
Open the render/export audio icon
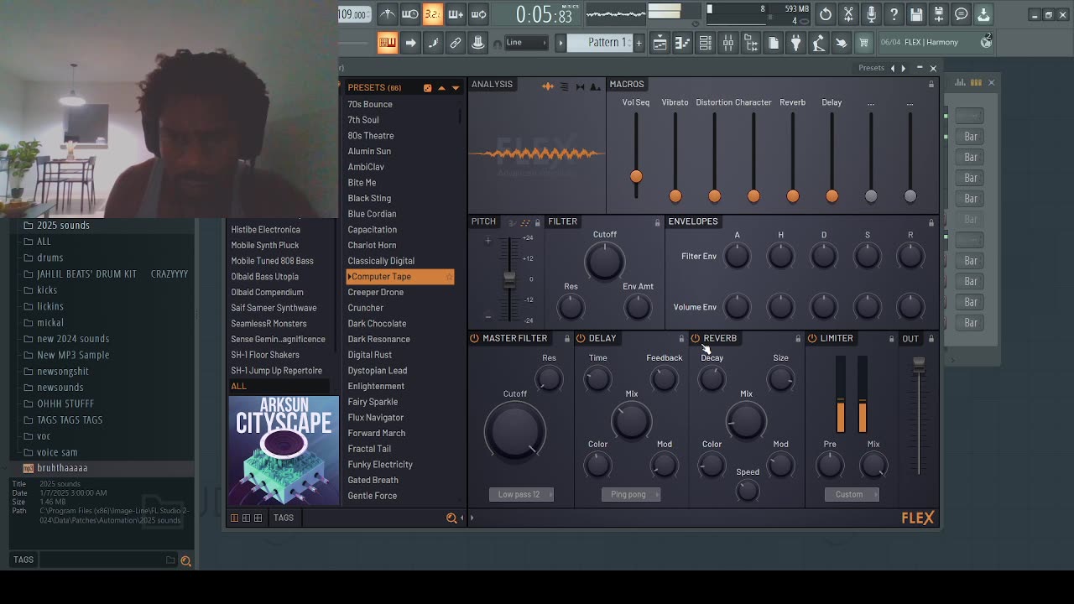click(939, 14)
